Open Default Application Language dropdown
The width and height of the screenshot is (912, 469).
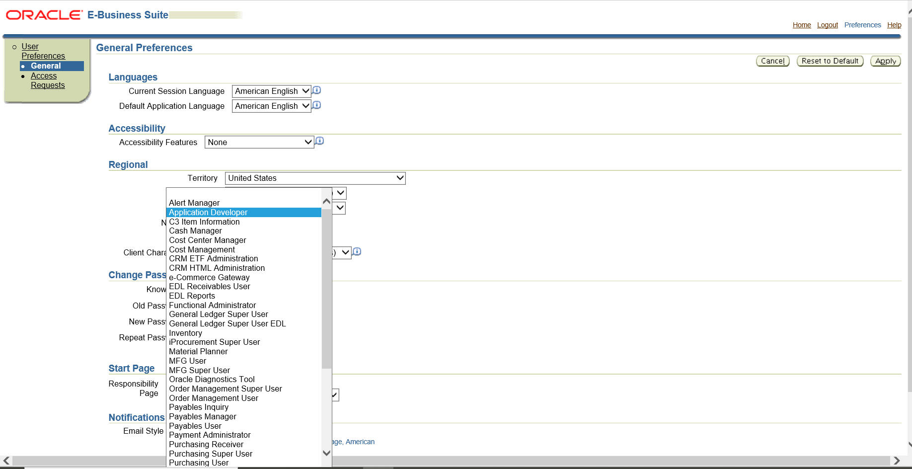(x=271, y=106)
